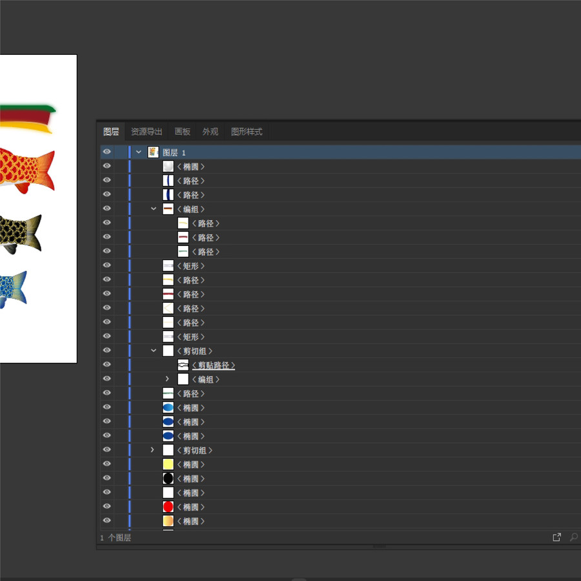The width and height of the screenshot is (581, 581).
Task: Select the underlined 剪贴路径 label
Action: pos(214,365)
